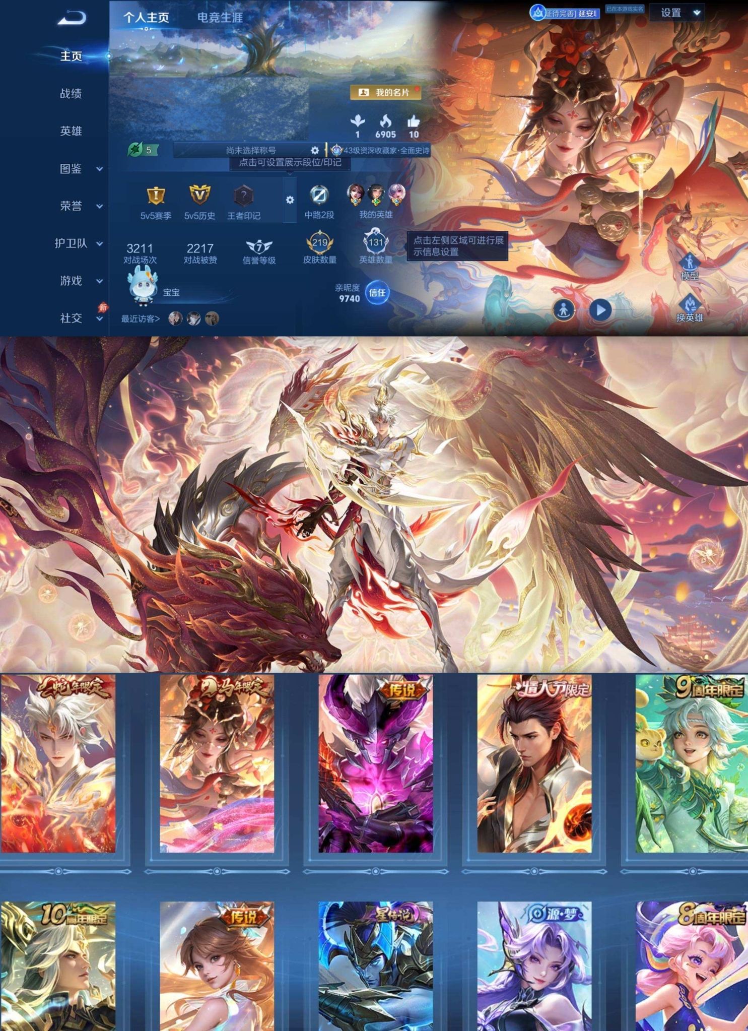Click the 信任 intimacy button
This screenshot has height=1031, width=748.
[377, 293]
